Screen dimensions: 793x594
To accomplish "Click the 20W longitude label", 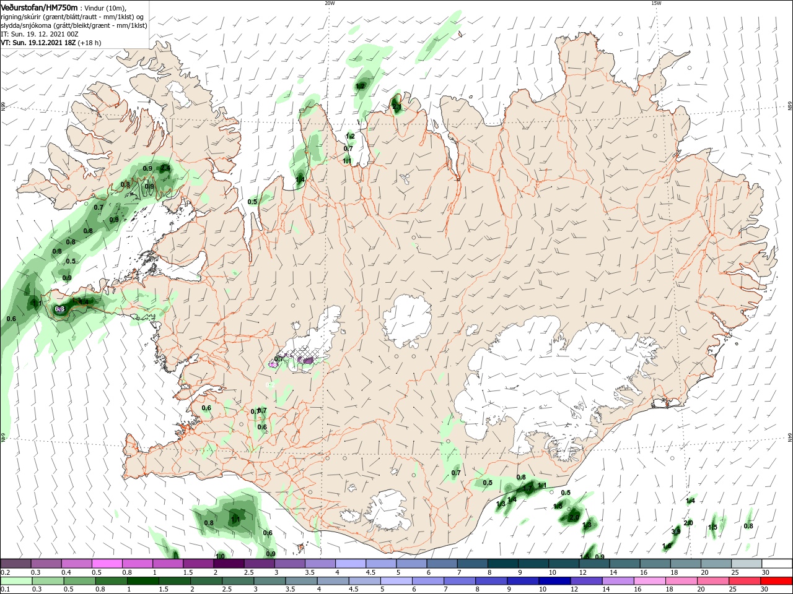I will click(330, 2).
